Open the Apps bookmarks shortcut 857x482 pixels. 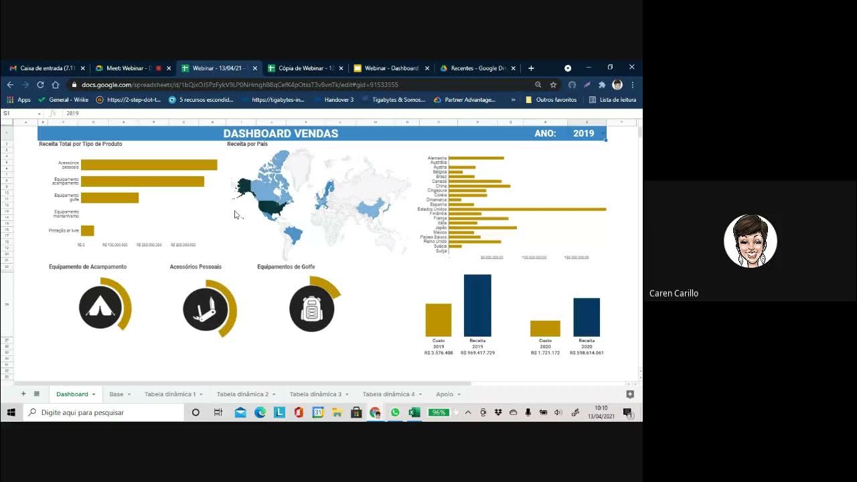point(19,100)
